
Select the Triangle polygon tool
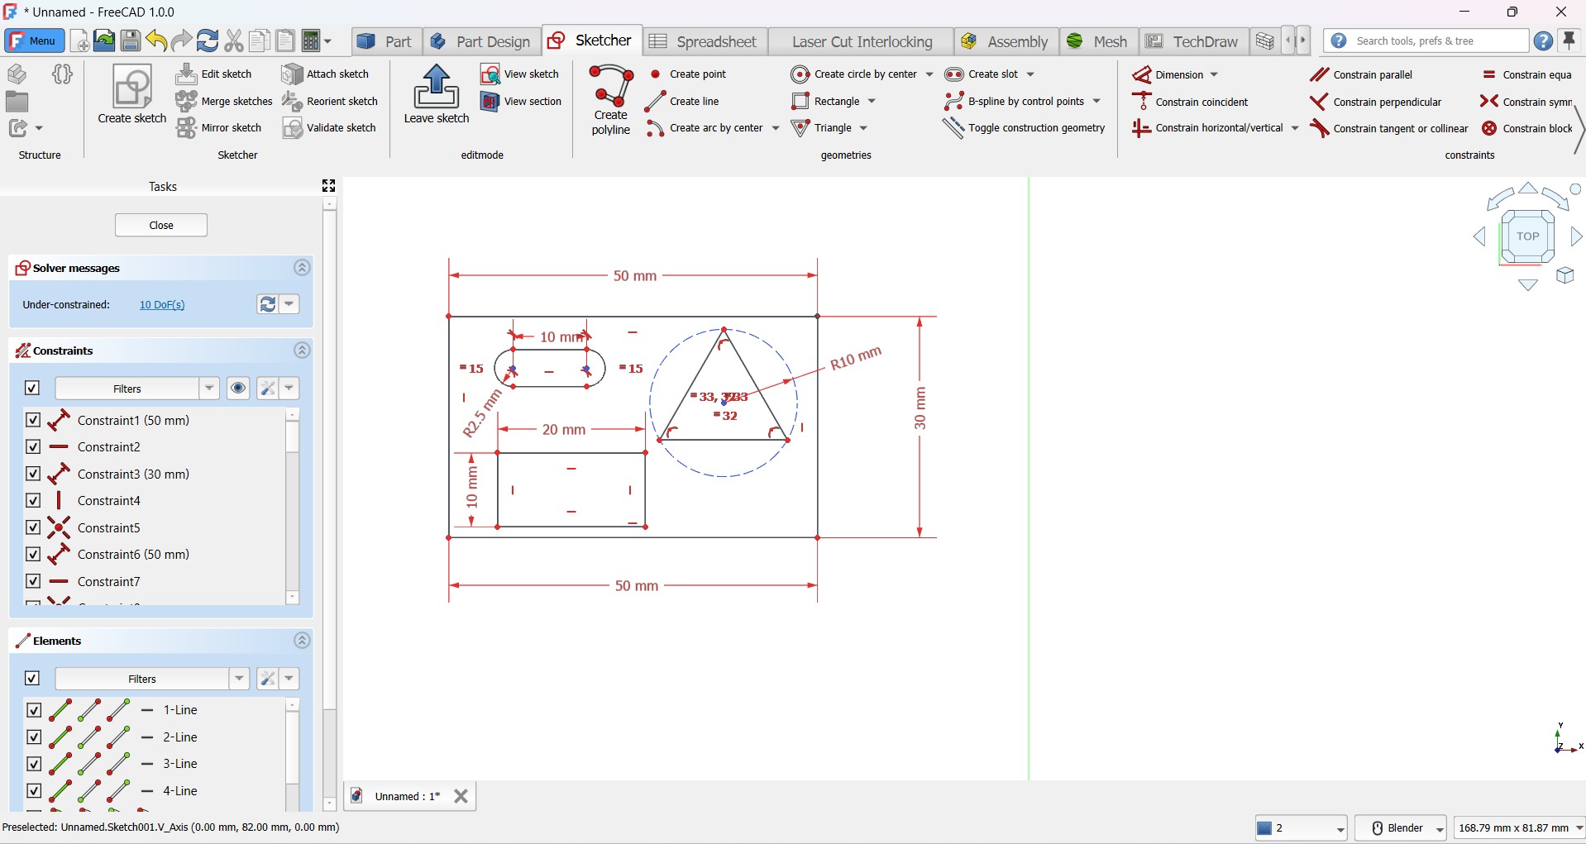(822, 128)
